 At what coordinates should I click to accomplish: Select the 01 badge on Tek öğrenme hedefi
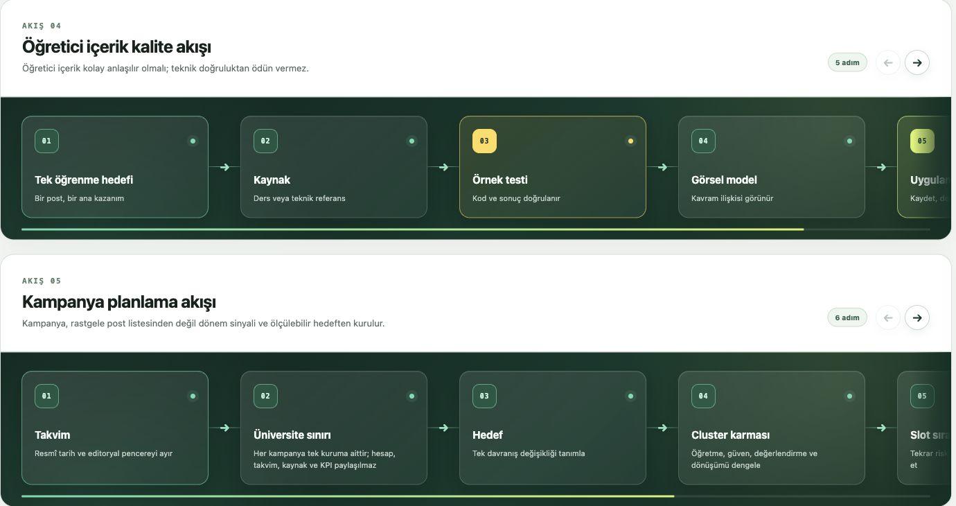click(46, 141)
